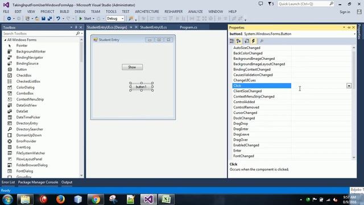Viewport: 364px width, 205px height.
Task: Open the Undo history dropdown arrow
Action: [x=63, y=19]
